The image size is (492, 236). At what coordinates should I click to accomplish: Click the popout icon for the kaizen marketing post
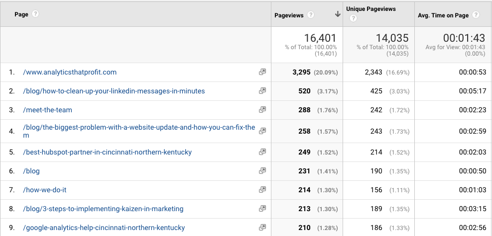[262, 209]
